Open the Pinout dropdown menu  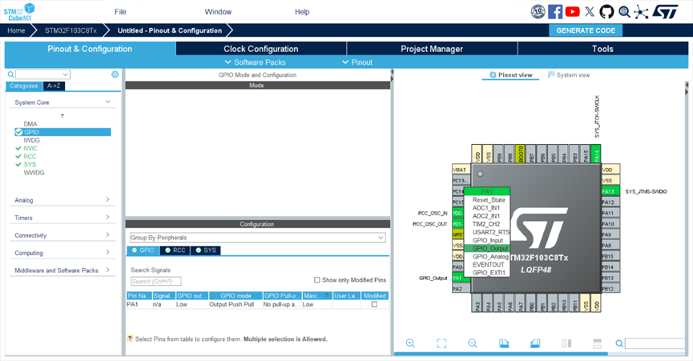357,62
